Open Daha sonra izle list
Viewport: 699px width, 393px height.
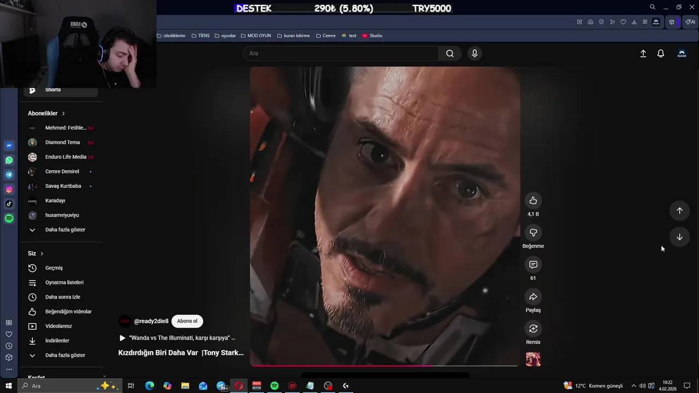click(61, 297)
